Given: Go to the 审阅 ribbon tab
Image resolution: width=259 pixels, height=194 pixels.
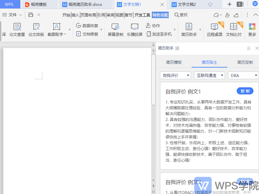Looking at the screenshot, I should (x=110, y=15).
